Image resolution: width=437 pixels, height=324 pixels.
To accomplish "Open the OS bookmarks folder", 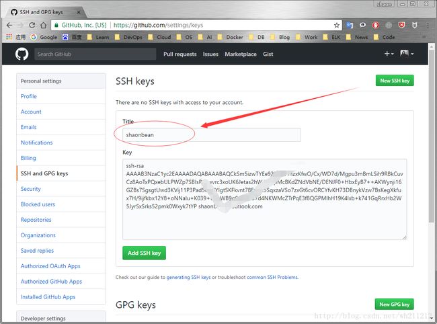I will coord(184,37).
